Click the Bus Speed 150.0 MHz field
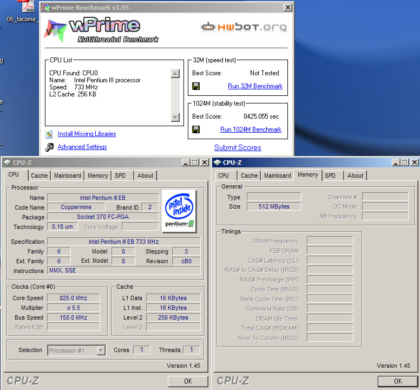 coord(74,317)
